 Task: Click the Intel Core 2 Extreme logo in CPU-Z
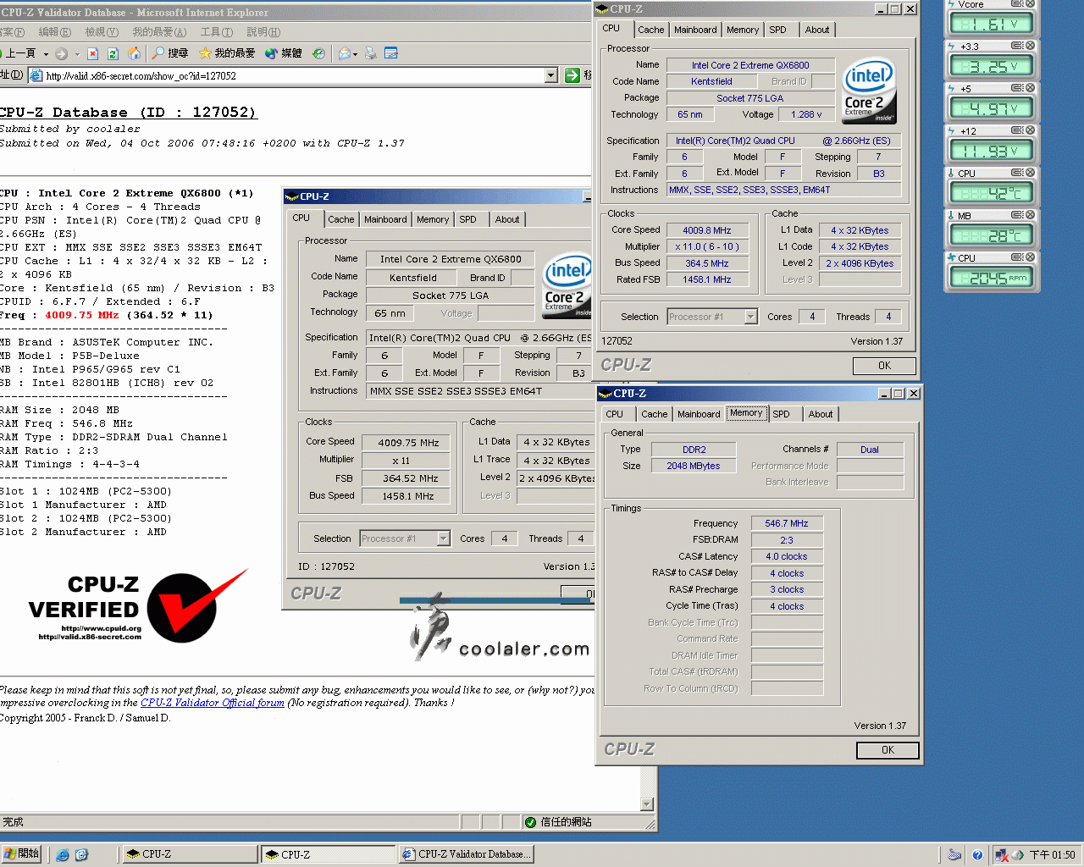869,91
